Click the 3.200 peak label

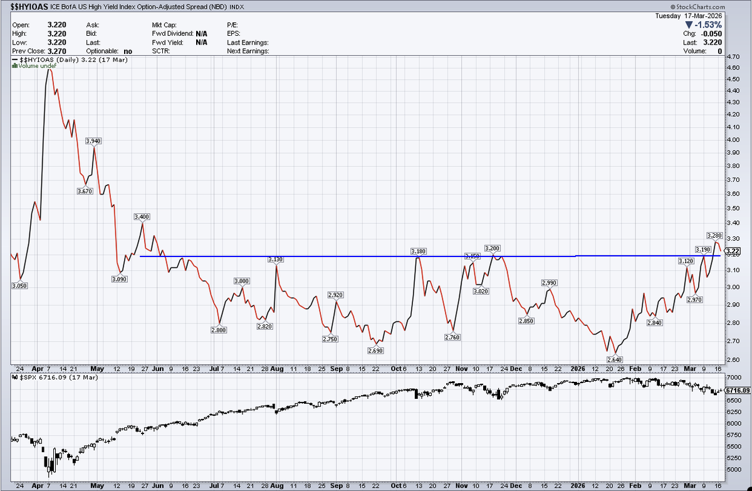tap(493, 248)
